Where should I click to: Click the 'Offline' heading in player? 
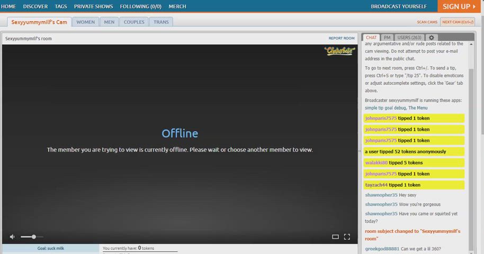[180, 133]
